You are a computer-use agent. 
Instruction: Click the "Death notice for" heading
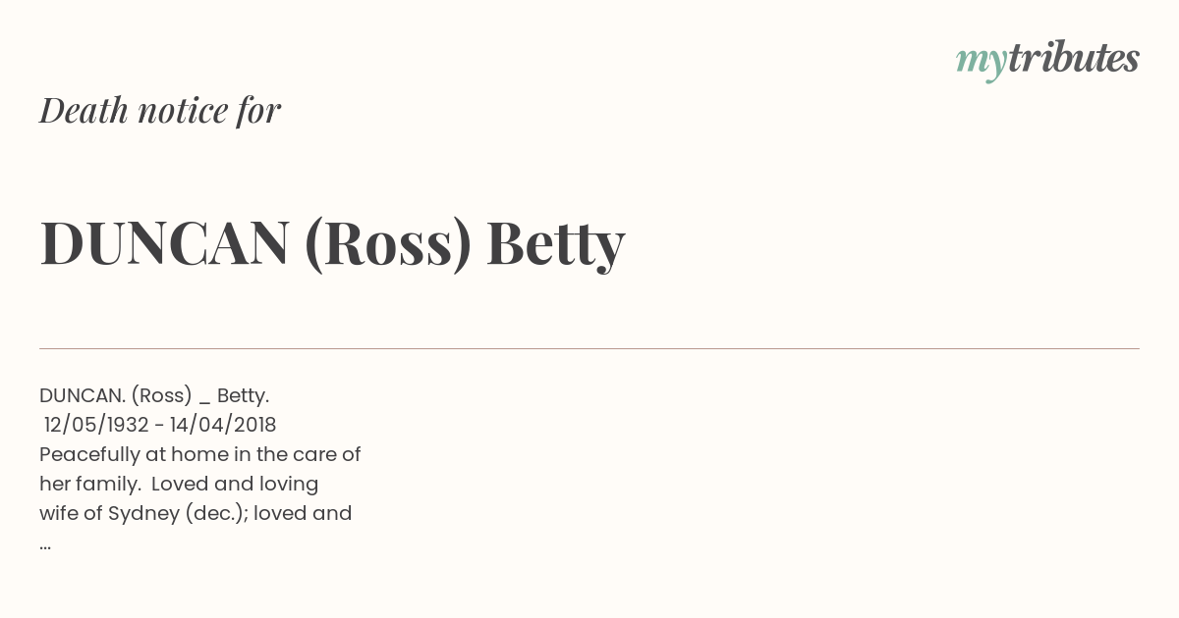tap(160, 111)
